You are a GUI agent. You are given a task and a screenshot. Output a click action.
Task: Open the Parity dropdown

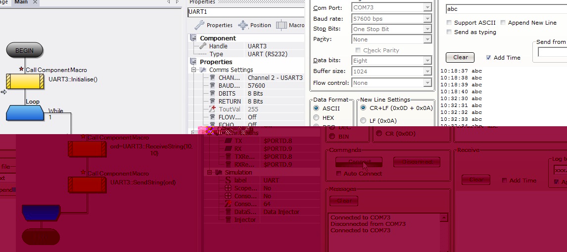pos(428,39)
